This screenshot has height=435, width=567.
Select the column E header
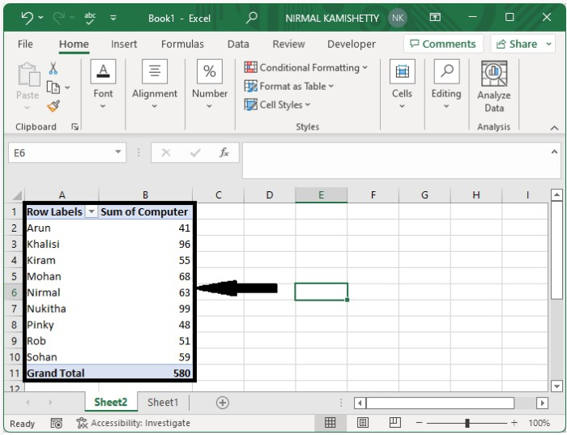(x=321, y=195)
